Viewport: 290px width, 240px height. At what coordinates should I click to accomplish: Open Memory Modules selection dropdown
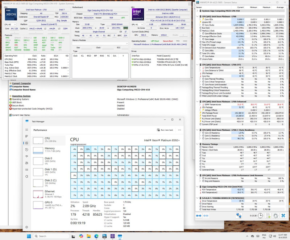point(100,44)
